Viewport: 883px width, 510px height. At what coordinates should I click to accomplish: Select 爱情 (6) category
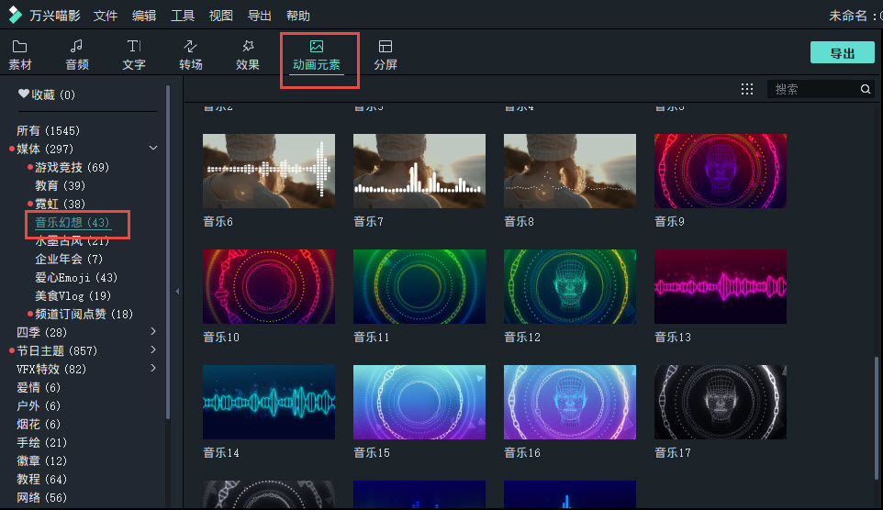tap(39, 387)
